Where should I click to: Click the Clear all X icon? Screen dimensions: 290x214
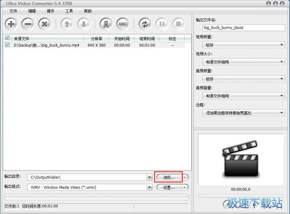pos(45,24)
